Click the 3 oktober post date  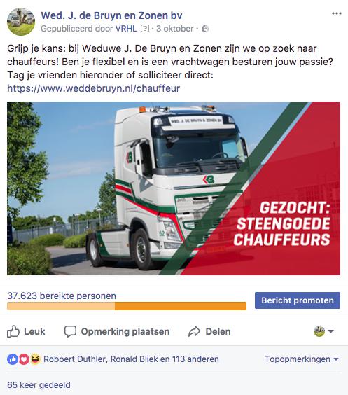tap(175, 29)
